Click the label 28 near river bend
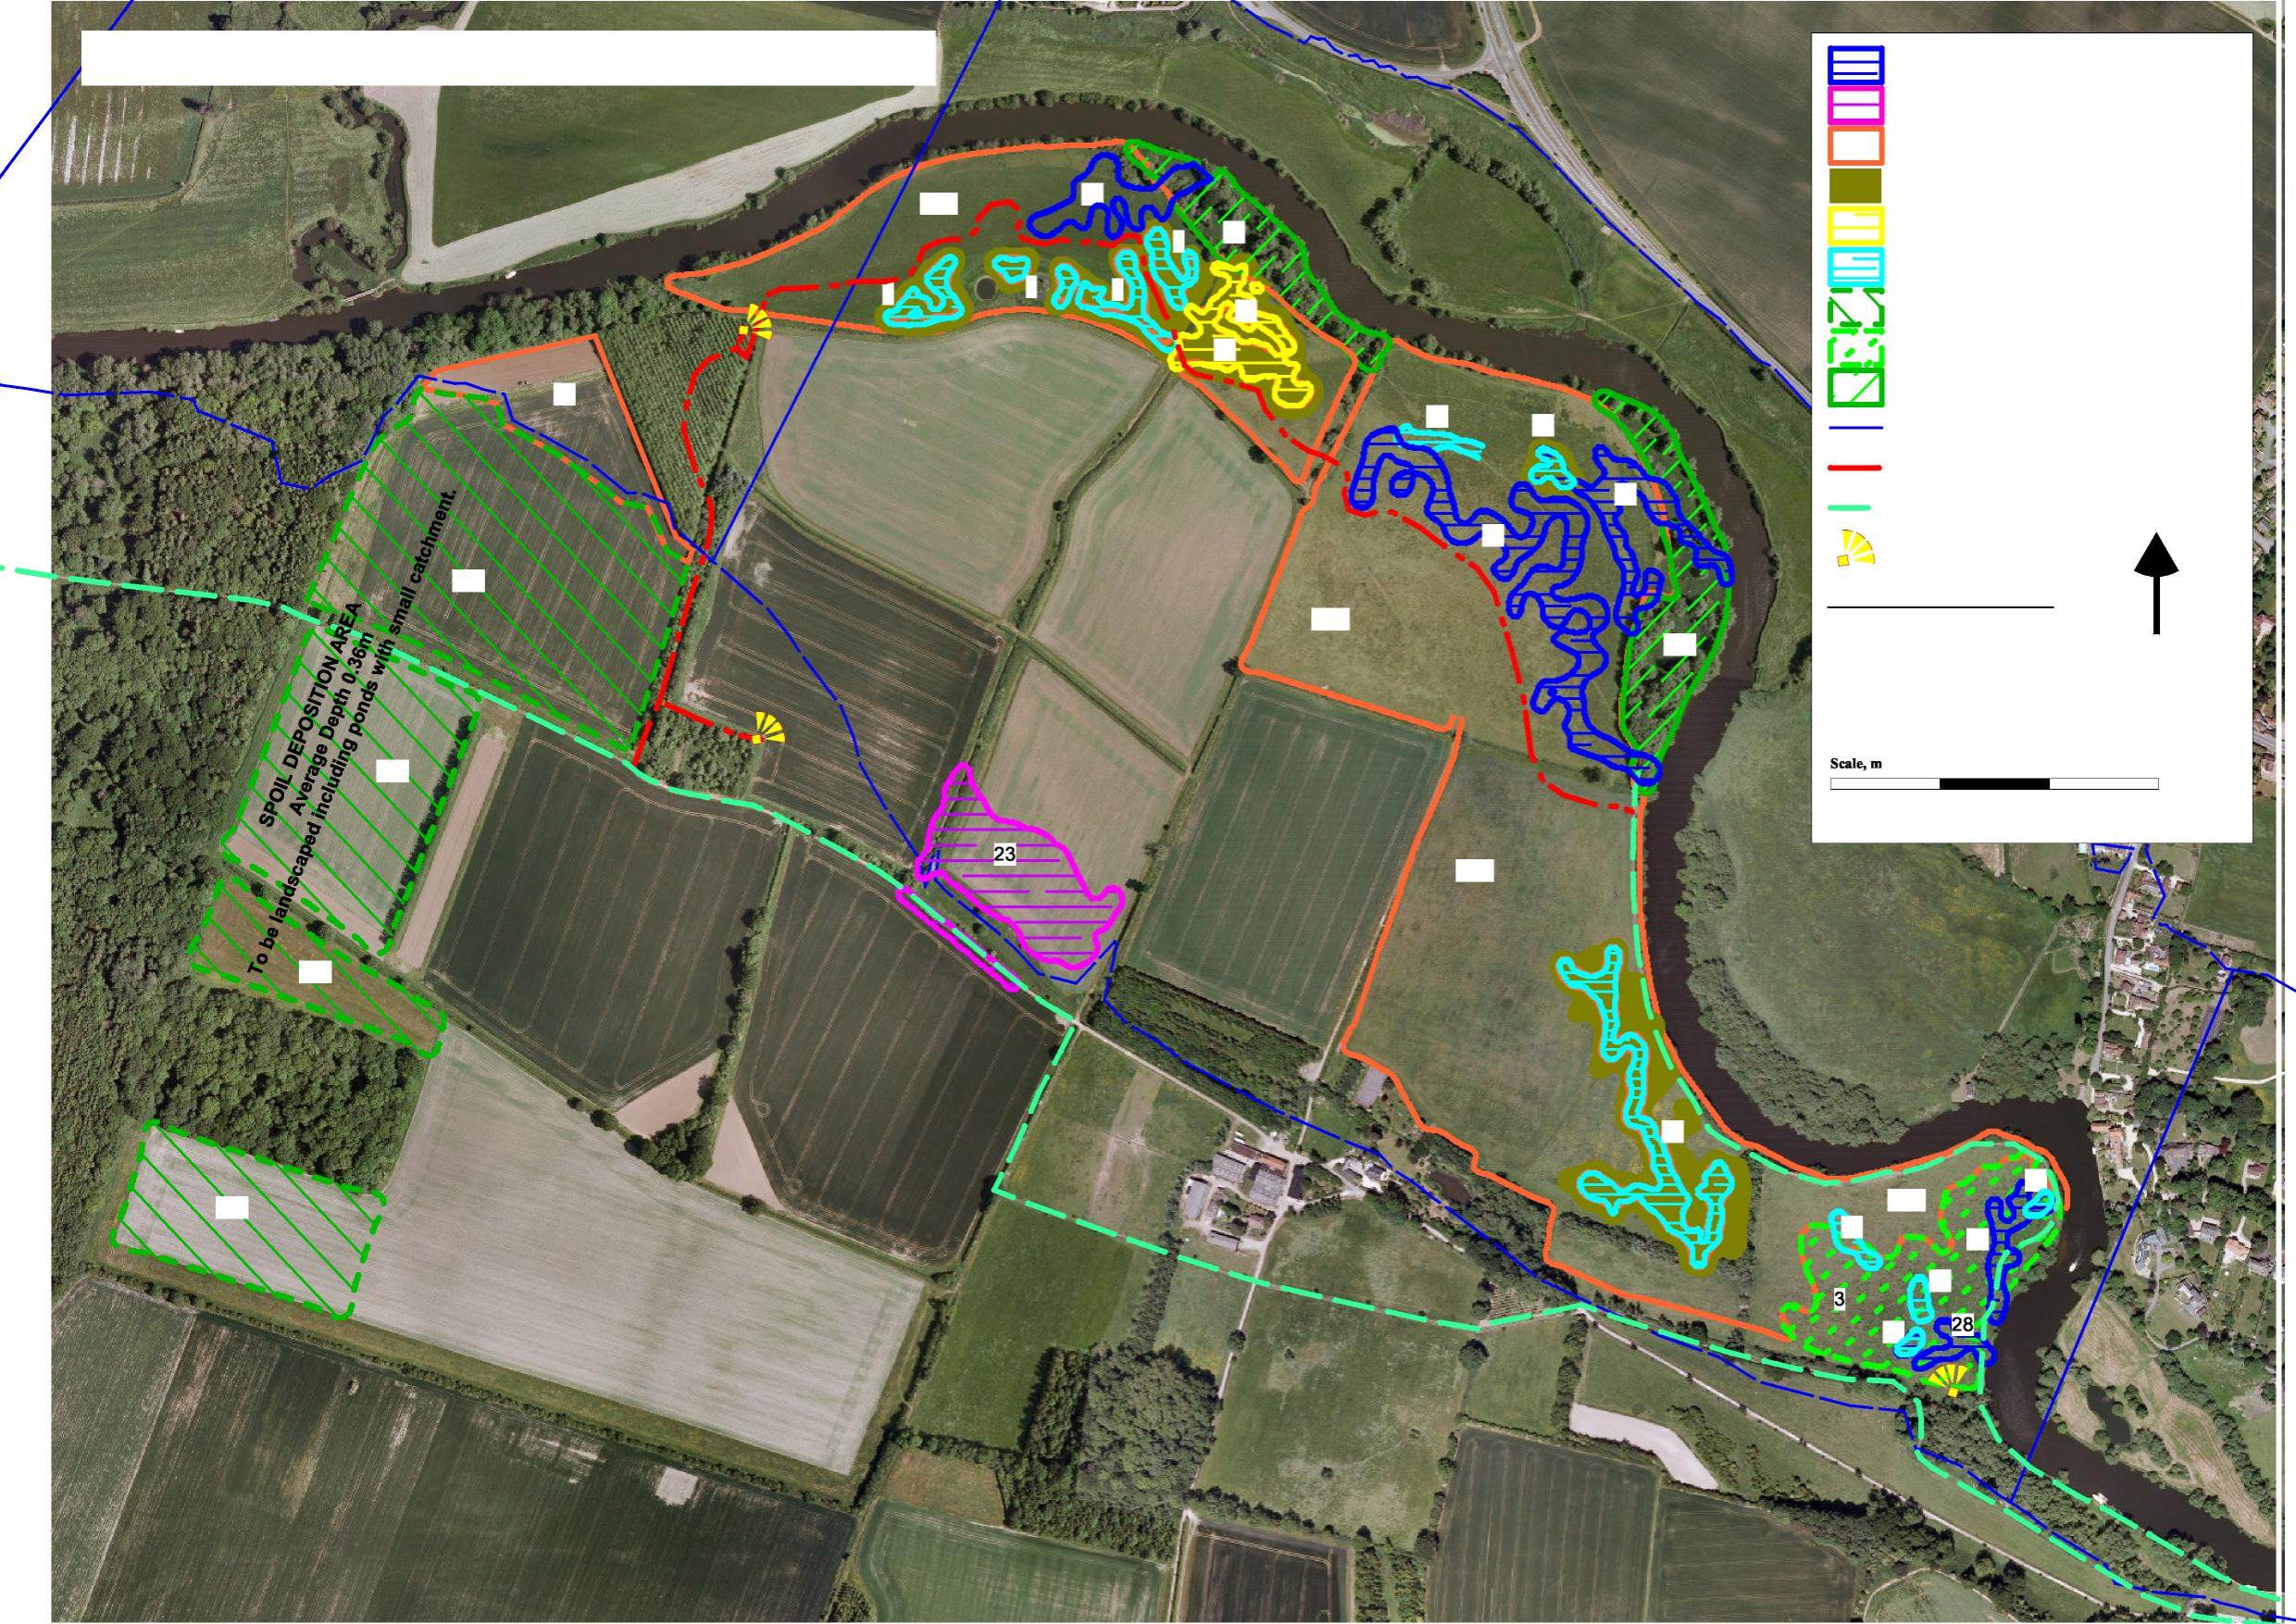The height and width of the screenshot is (1624, 2296). pyautogui.click(x=1962, y=1325)
